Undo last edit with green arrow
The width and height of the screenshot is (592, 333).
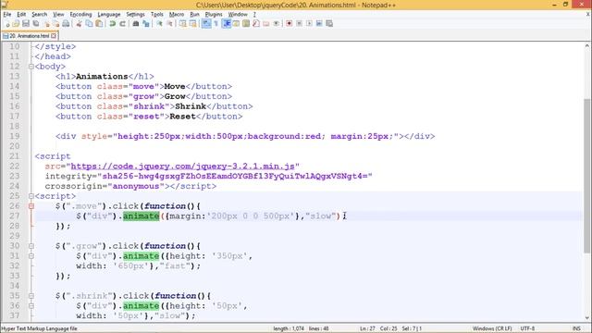(x=113, y=24)
